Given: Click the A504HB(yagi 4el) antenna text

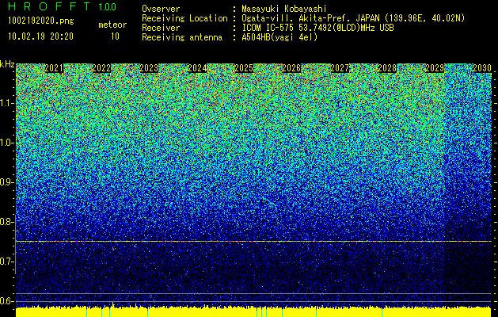Looking at the screenshot, I should [279, 37].
